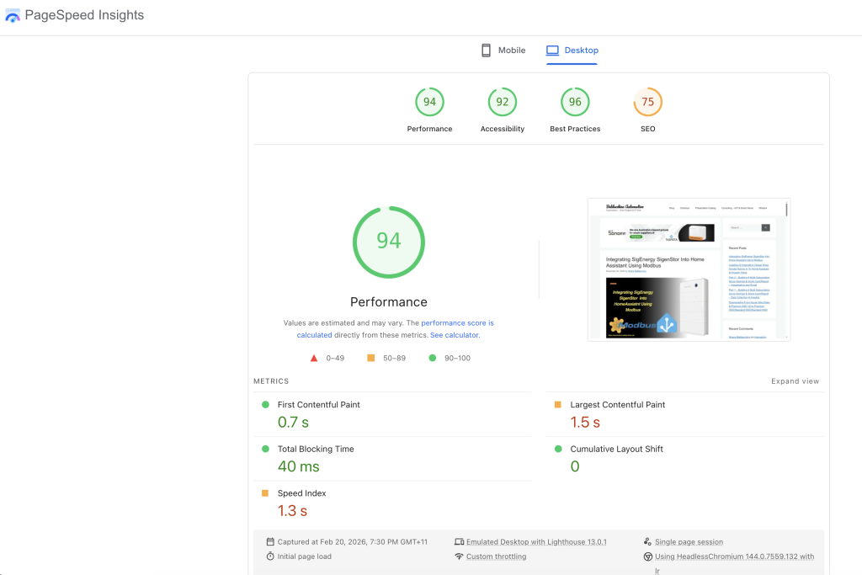Open the SEO score gauge 75
The width and height of the screenshot is (862, 575).
coord(647,103)
